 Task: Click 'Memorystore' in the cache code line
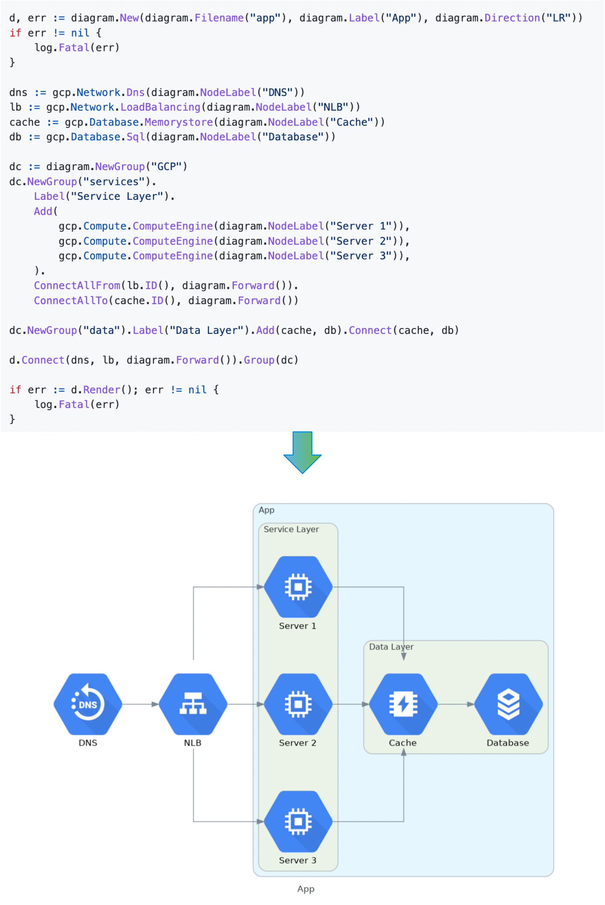coord(179,122)
